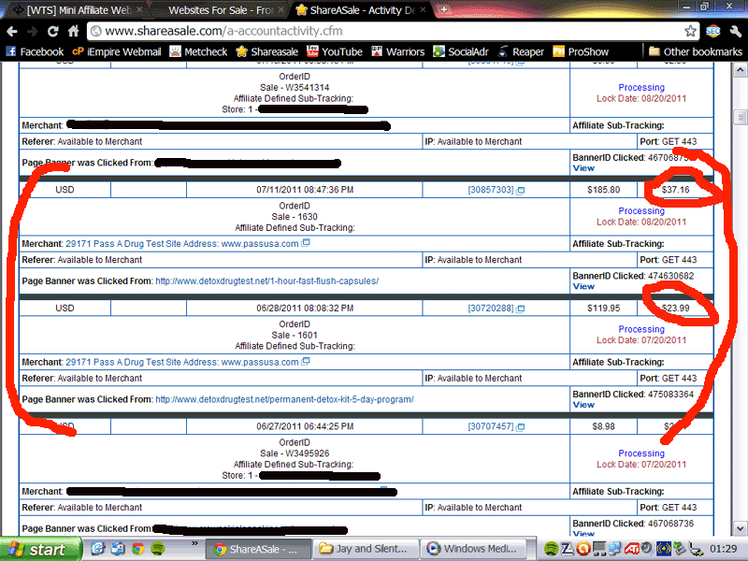The image size is (748, 561).
Task: Open merchant link for Sale 1601
Action: (x=182, y=362)
